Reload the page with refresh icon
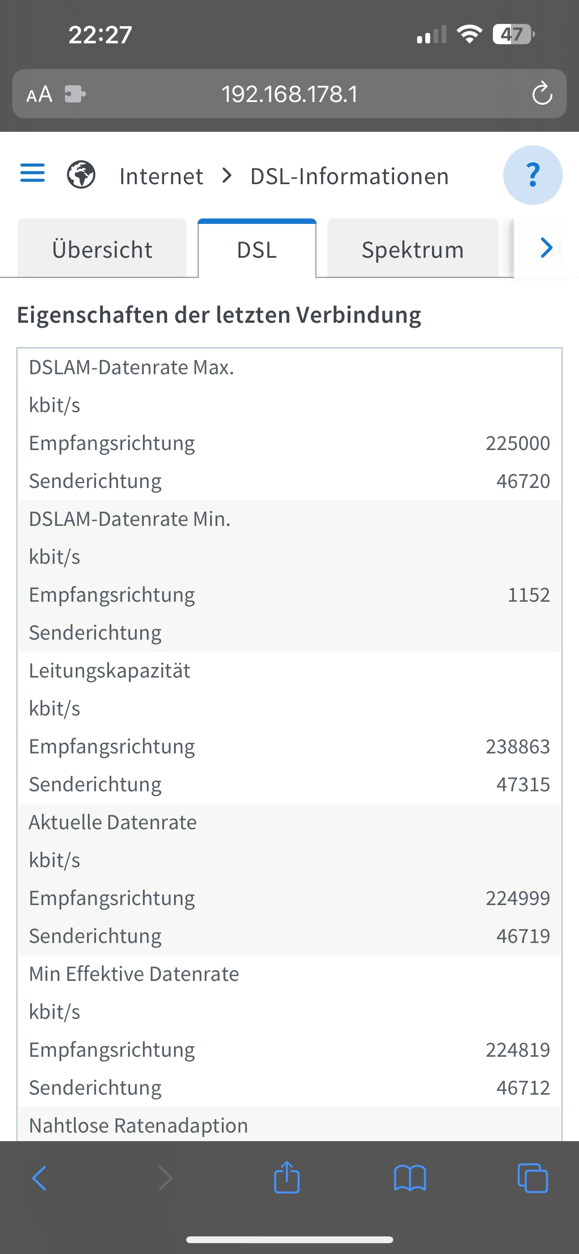The height and width of the screenshot is (1254, 579). tap(542, 94)
